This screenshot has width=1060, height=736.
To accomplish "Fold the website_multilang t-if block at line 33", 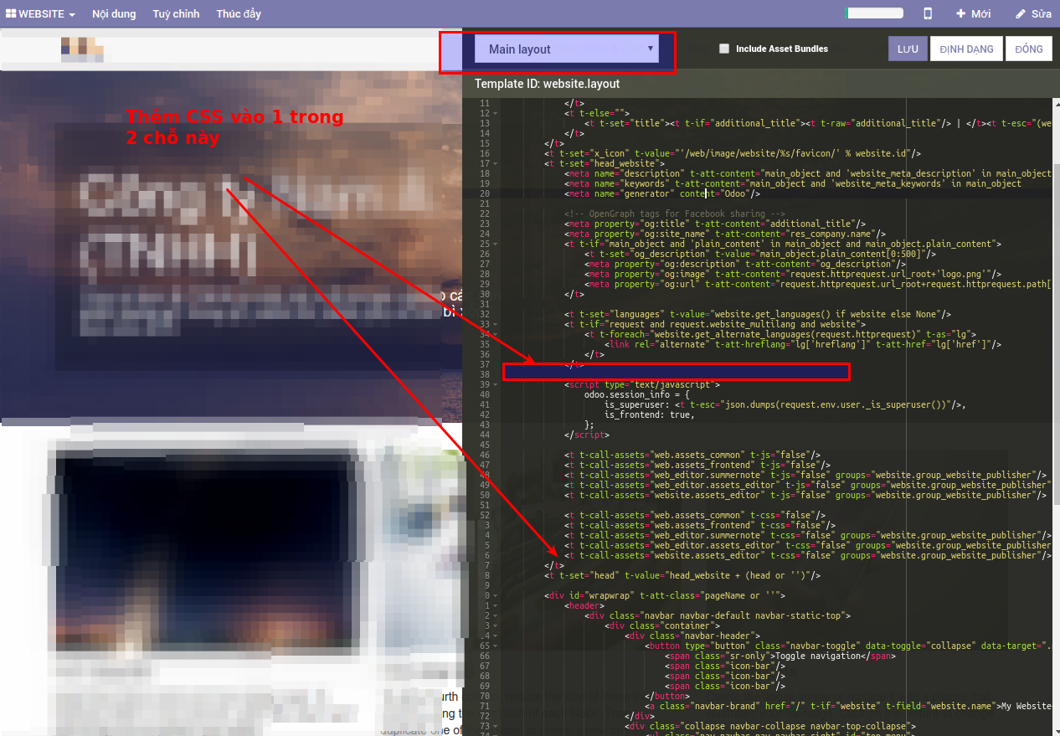I will 495,324.
